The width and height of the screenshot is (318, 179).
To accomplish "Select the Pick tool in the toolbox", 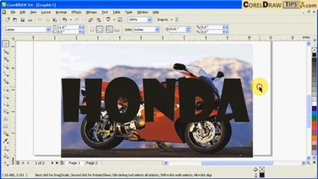I will click(5, 44).
